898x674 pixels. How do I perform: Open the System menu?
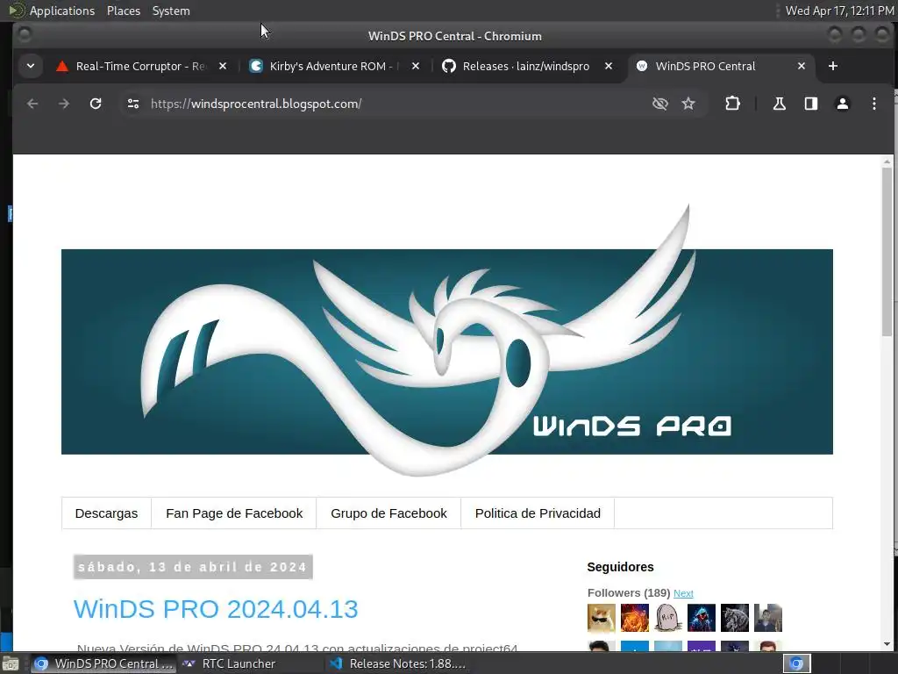coord(171,11)
